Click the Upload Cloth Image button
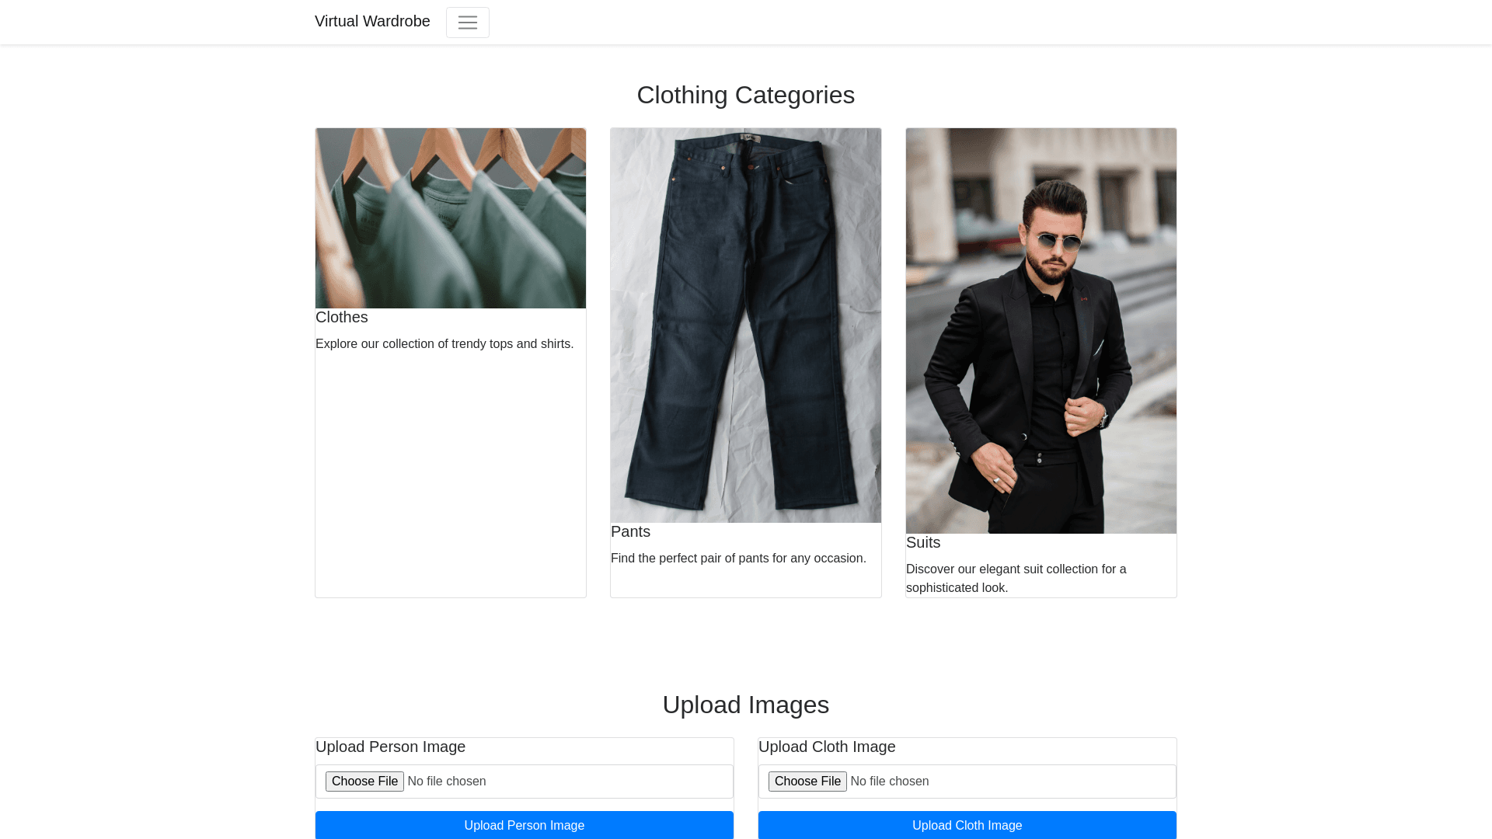Viewport: 1492px width, 839px height. 967,825
